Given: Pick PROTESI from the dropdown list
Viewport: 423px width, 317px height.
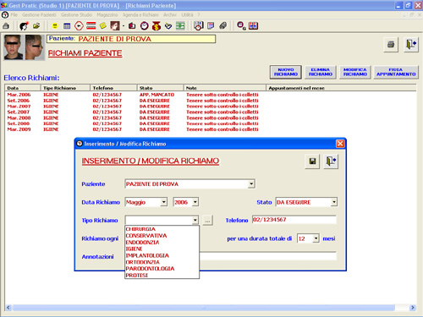Looking at the screenshot, I should pyautogui.click(x=162, y=276).
